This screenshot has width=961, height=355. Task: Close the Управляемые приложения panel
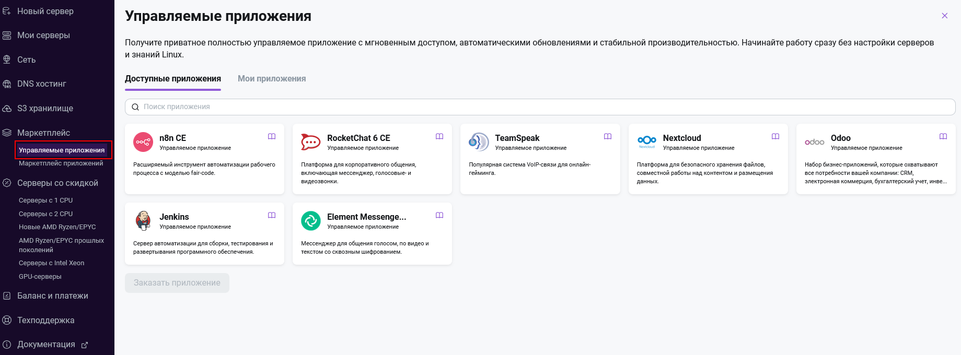(x=945, y=16)
